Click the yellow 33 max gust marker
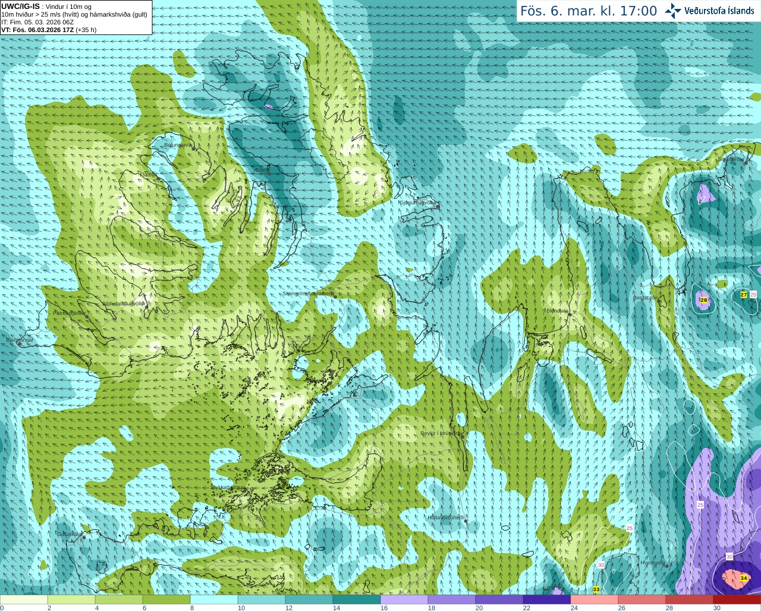This screenshot has height=612, width=761. [x=596, y=589]
